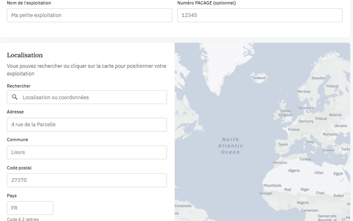Focus the Pays country code field
The height and width of the screenshot is (221, 353).
click(30, 208)
